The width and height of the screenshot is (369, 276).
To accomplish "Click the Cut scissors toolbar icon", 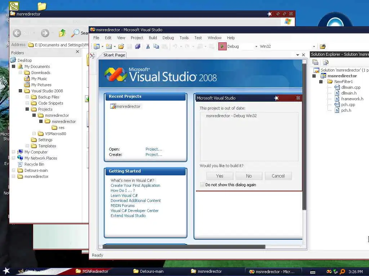I will [x=148, y=46].
